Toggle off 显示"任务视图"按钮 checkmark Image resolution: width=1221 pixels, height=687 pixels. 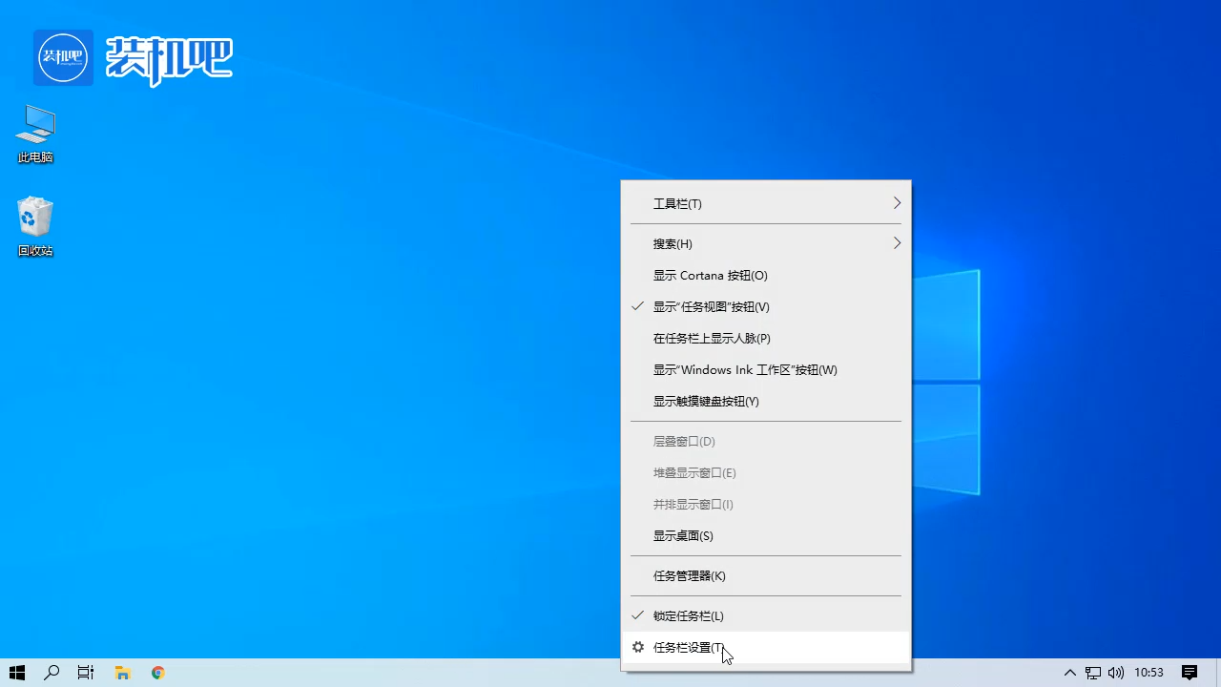711,306
